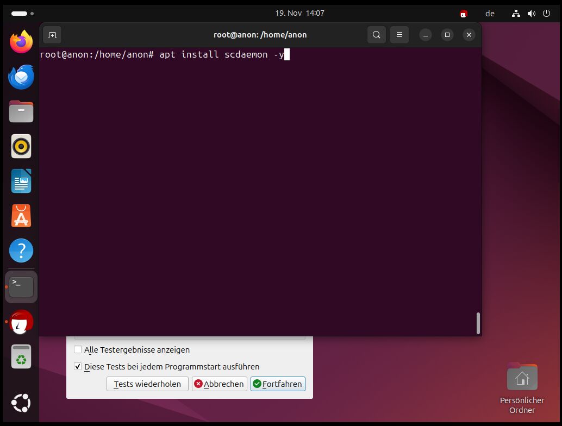This screenshot has width=562, height=426.
Task: Show applications via Ubuntu logo
Action: tap(21, 403)
